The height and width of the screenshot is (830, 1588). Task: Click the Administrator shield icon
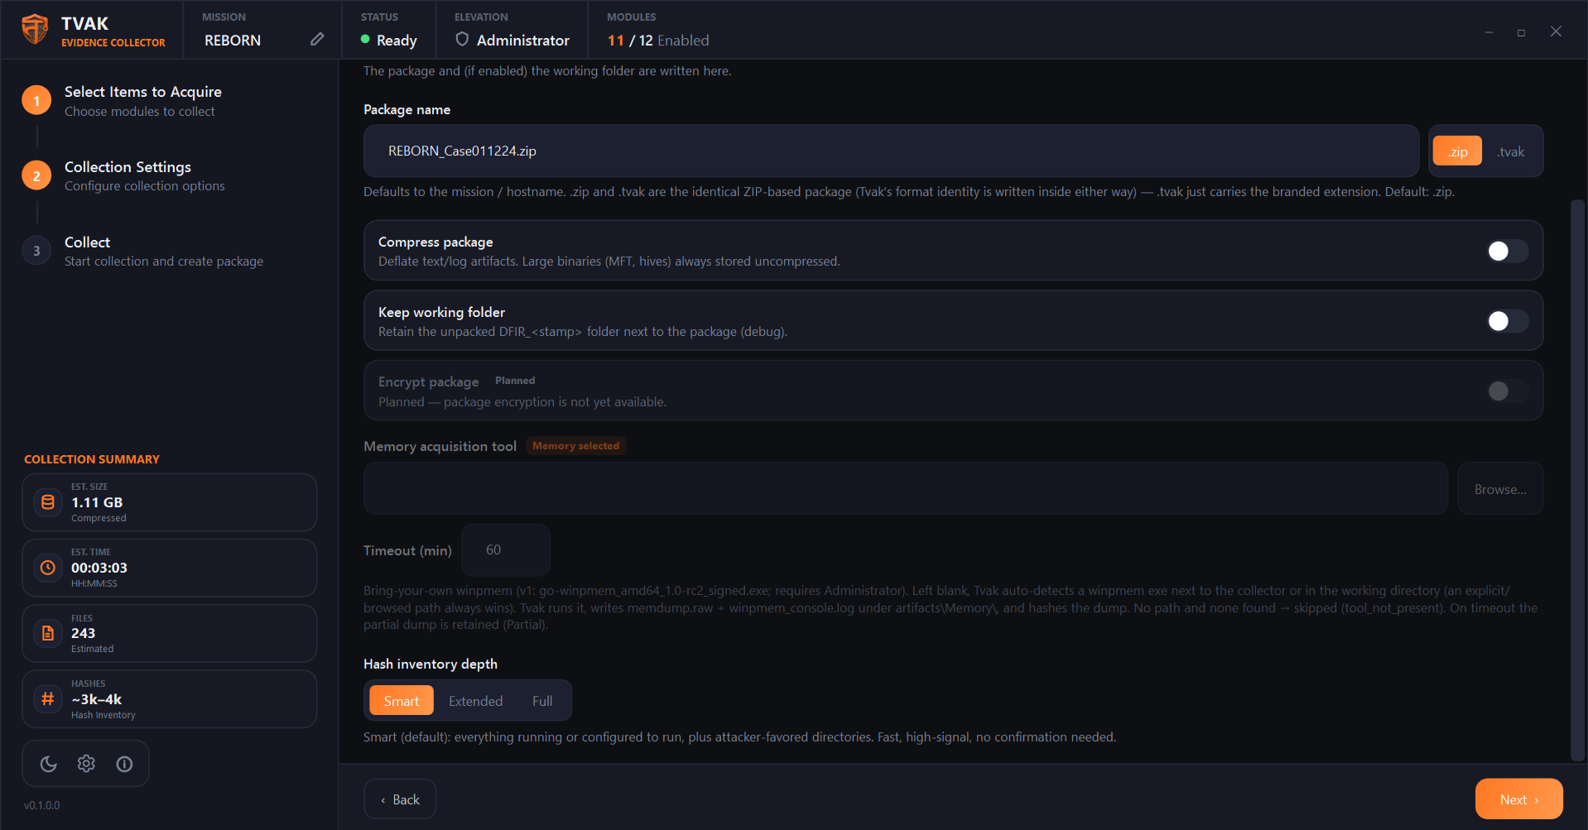(462, 39)
